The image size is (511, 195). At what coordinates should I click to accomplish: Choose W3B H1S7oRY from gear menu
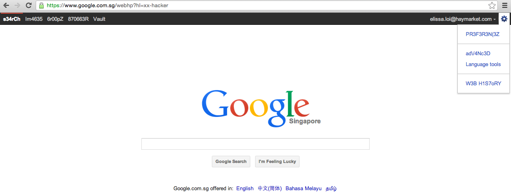pyautogui.click(x=483, y=84)
